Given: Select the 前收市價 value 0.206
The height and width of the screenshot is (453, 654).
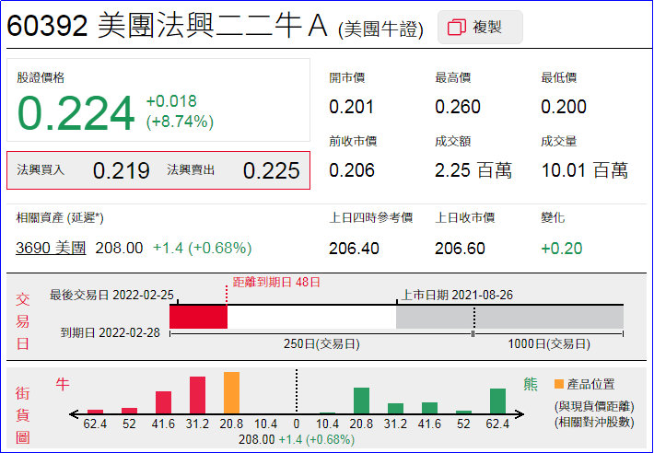Looking at the screenshot, I should [x=352, y=170].
